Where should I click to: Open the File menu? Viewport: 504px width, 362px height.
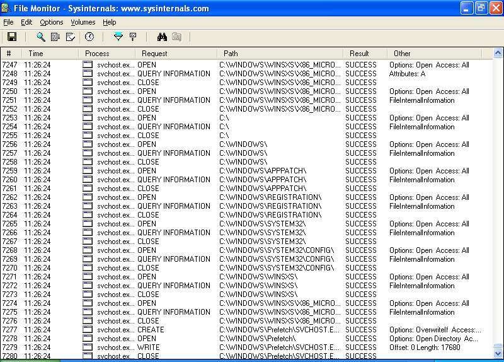click(8, 22)
